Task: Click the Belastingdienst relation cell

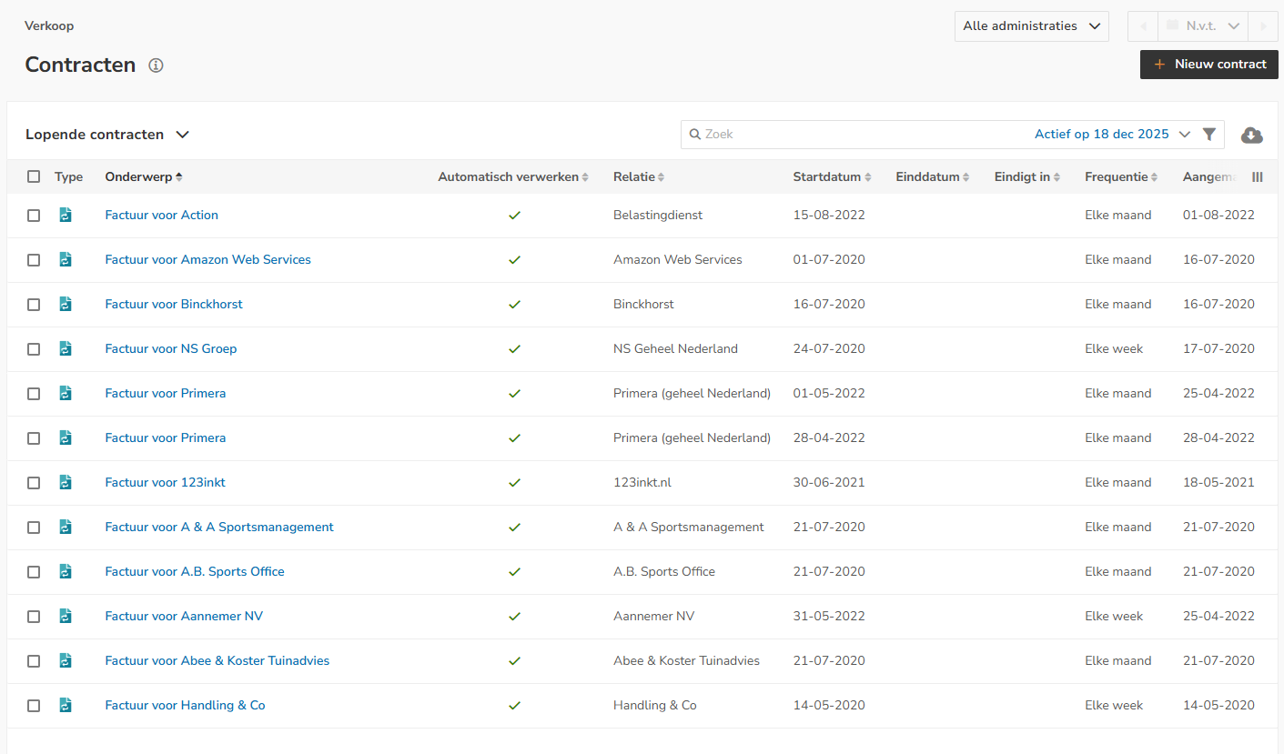Action: click(658, 216)
